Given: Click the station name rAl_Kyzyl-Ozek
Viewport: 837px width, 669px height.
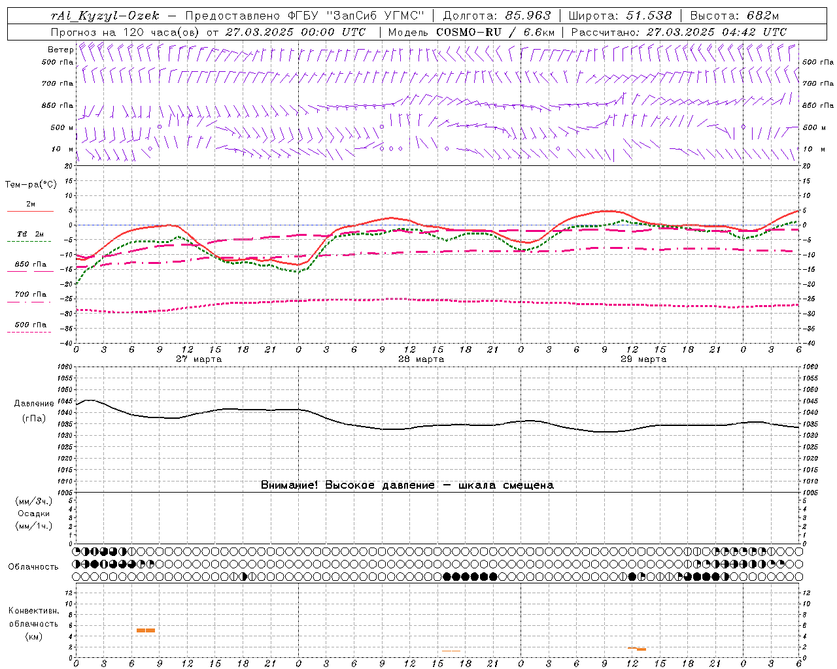Looking at the screenshot, I should (x=105, y=16).
